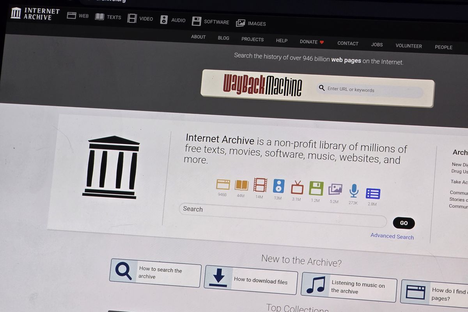Select the purple images icon
The width and height of the screenshot is (468, 312).
tap(335, 190)
